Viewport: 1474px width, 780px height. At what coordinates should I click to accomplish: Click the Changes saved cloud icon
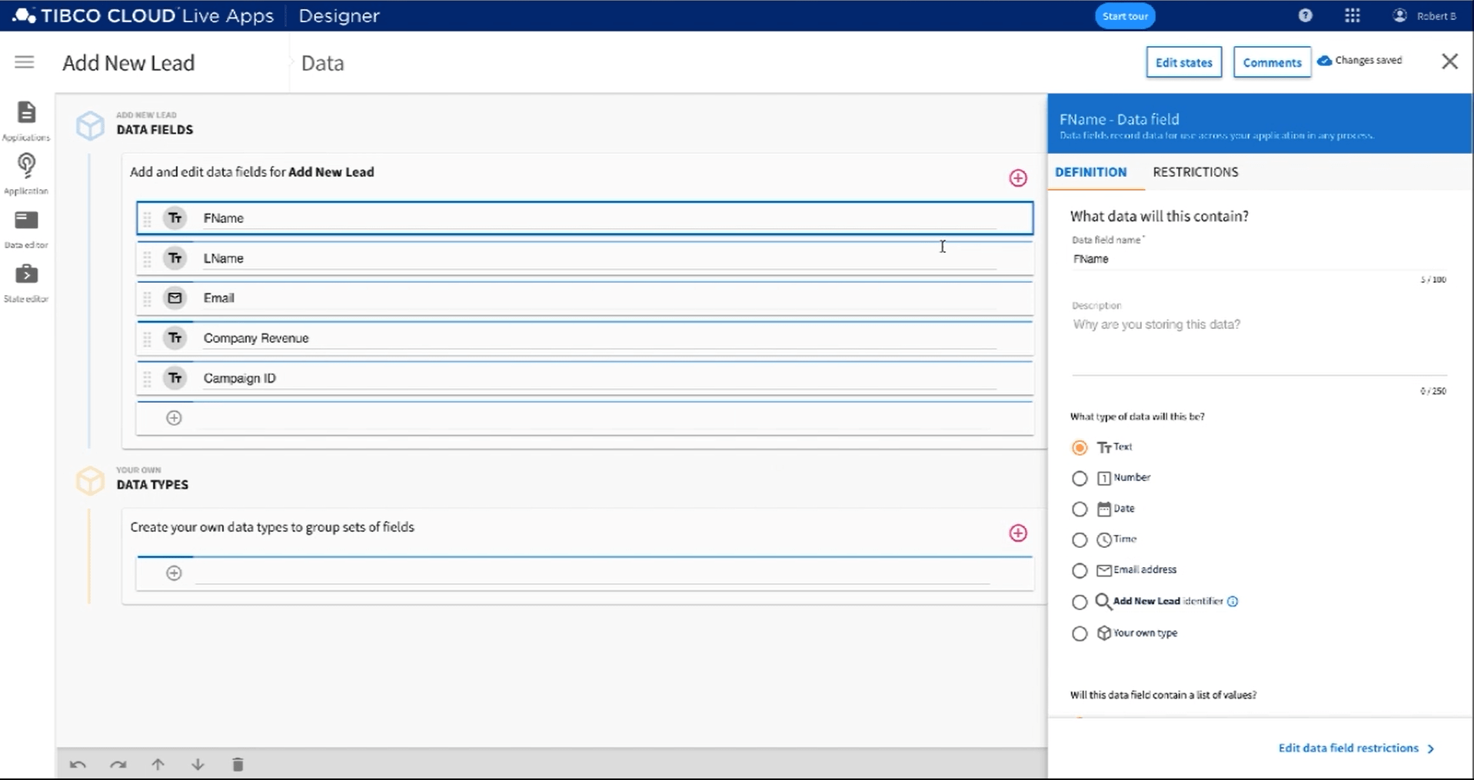pos(1324,61)
